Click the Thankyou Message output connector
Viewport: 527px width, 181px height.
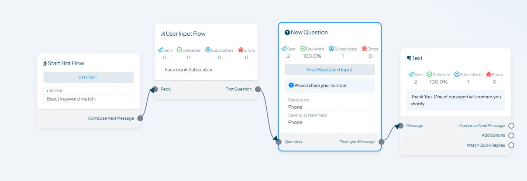pos(381,141)
